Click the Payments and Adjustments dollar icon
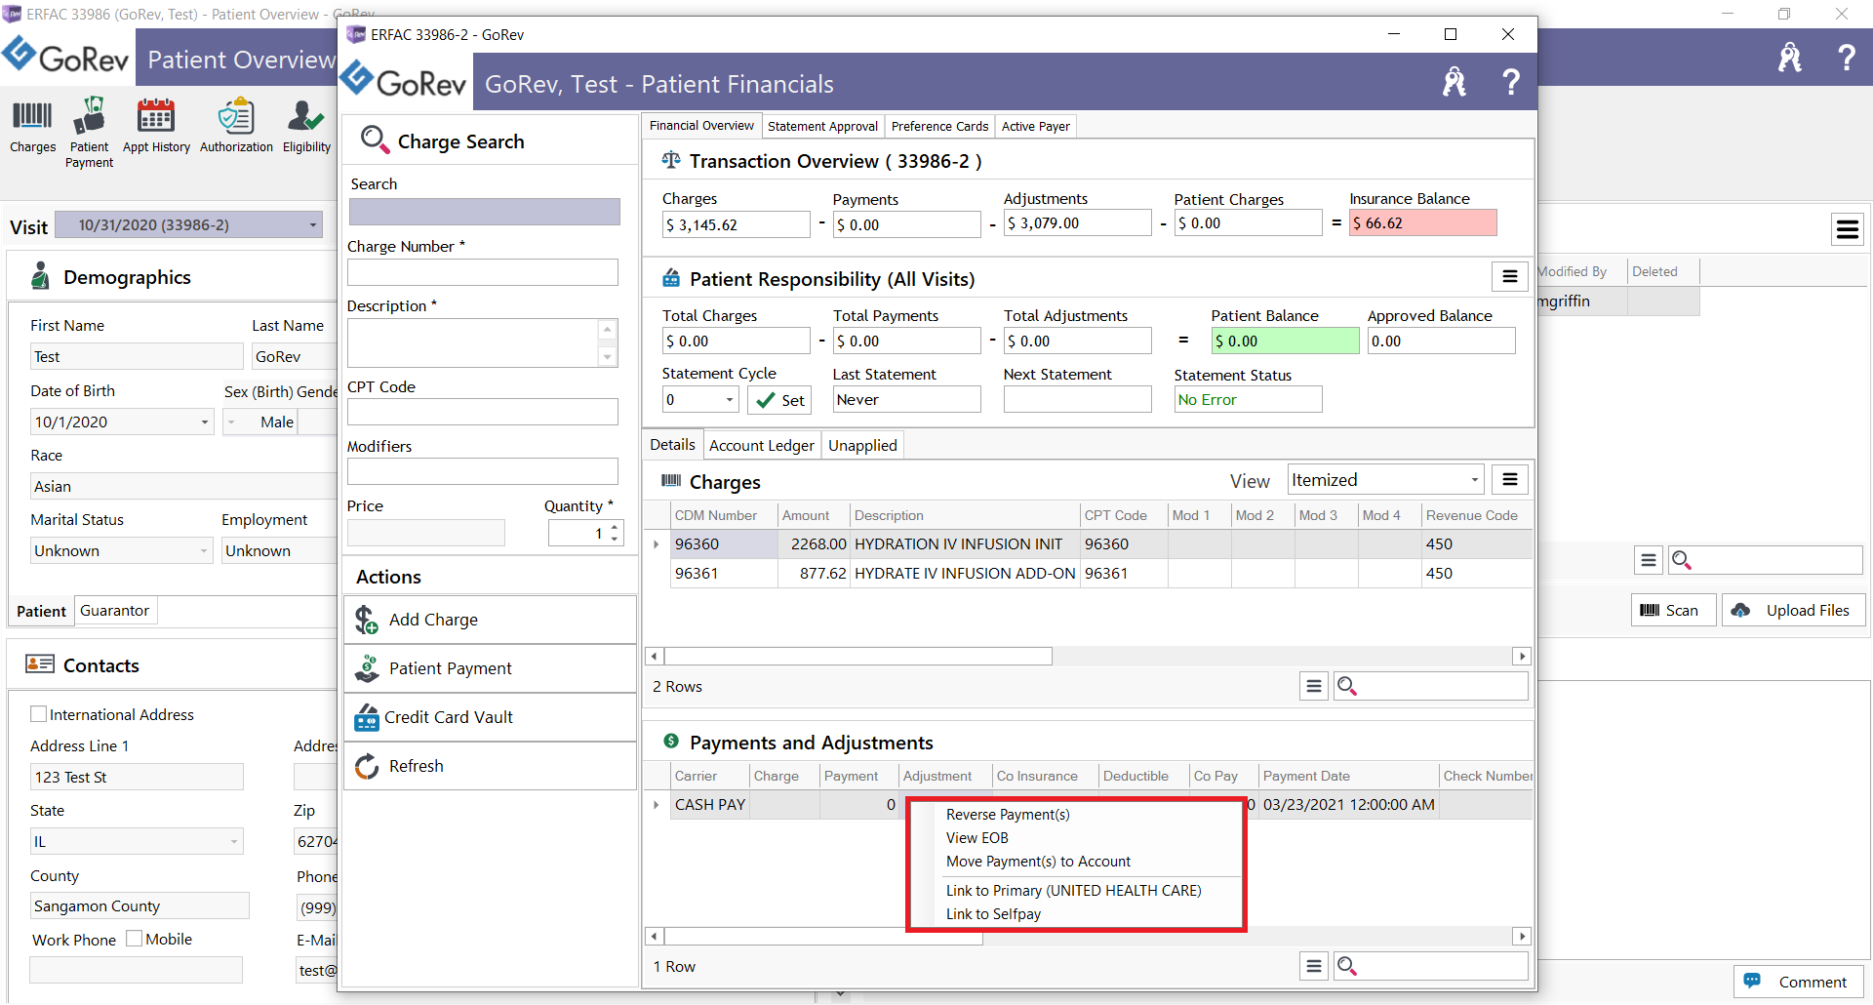Image resolution: width=1873 pixels, height=1005 pixels. [671, 742]
